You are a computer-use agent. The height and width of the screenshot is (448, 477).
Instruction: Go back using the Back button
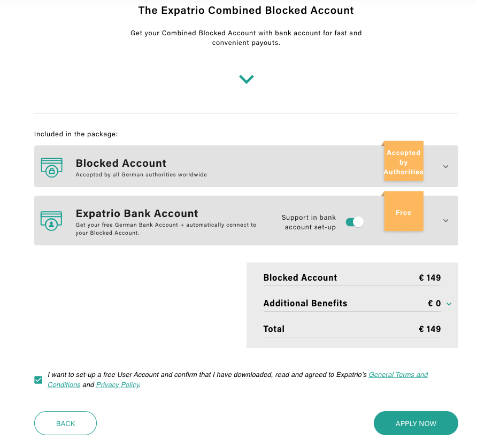coord(65,423)
